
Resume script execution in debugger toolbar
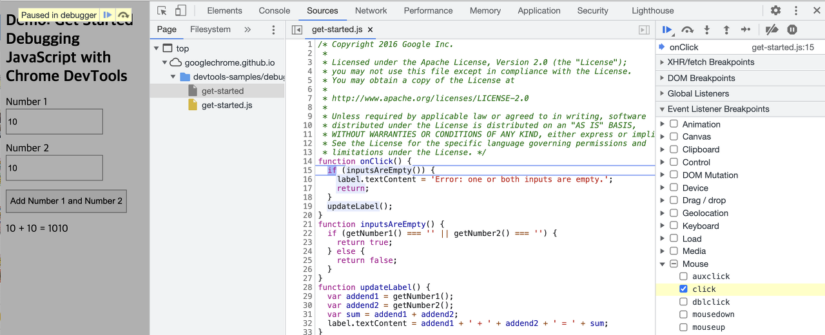point(668,30)
